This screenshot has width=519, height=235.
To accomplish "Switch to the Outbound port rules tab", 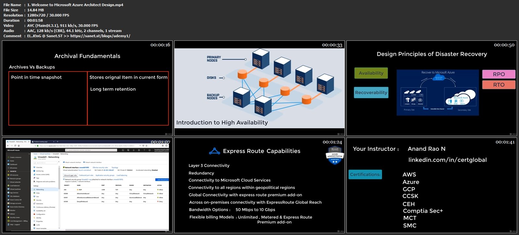I will [x=86, y=175].
